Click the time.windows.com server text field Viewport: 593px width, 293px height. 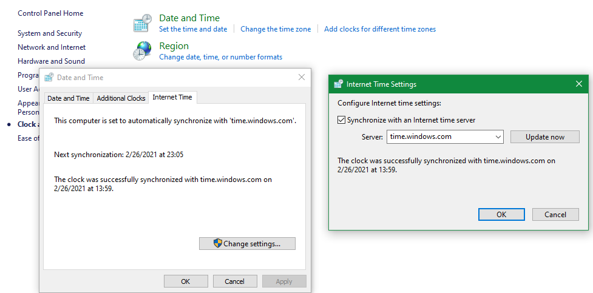tap(439, 137)
